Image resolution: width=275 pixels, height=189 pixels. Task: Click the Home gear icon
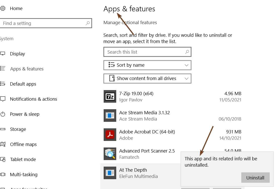click(3, 9)
